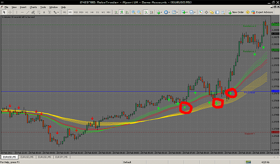The width and height of the screenshot is (280, 164).
Task: Switch chart to M30 timeframe
Action: [x=81, y=12]
